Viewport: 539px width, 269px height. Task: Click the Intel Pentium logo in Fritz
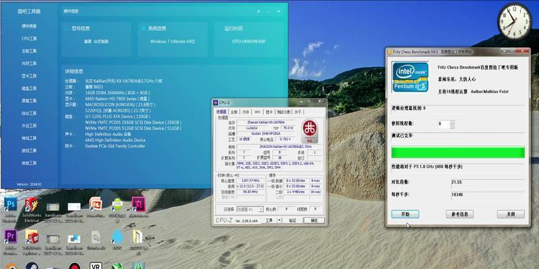coord(410,77)
